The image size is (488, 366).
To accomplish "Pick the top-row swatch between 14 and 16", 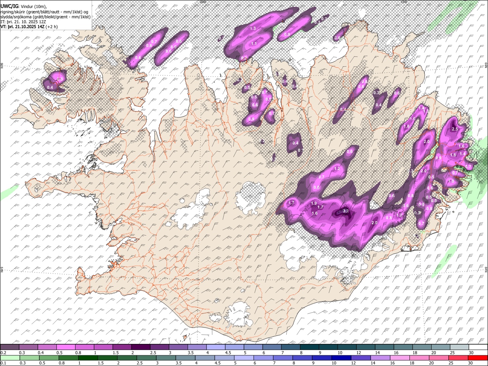I will click(x=385, y=347).
